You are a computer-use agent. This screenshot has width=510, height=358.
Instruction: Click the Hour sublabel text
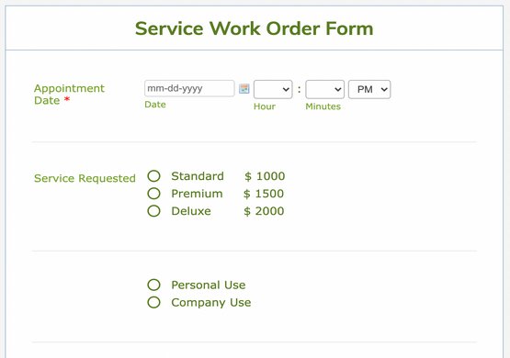(x=265, y=106)
